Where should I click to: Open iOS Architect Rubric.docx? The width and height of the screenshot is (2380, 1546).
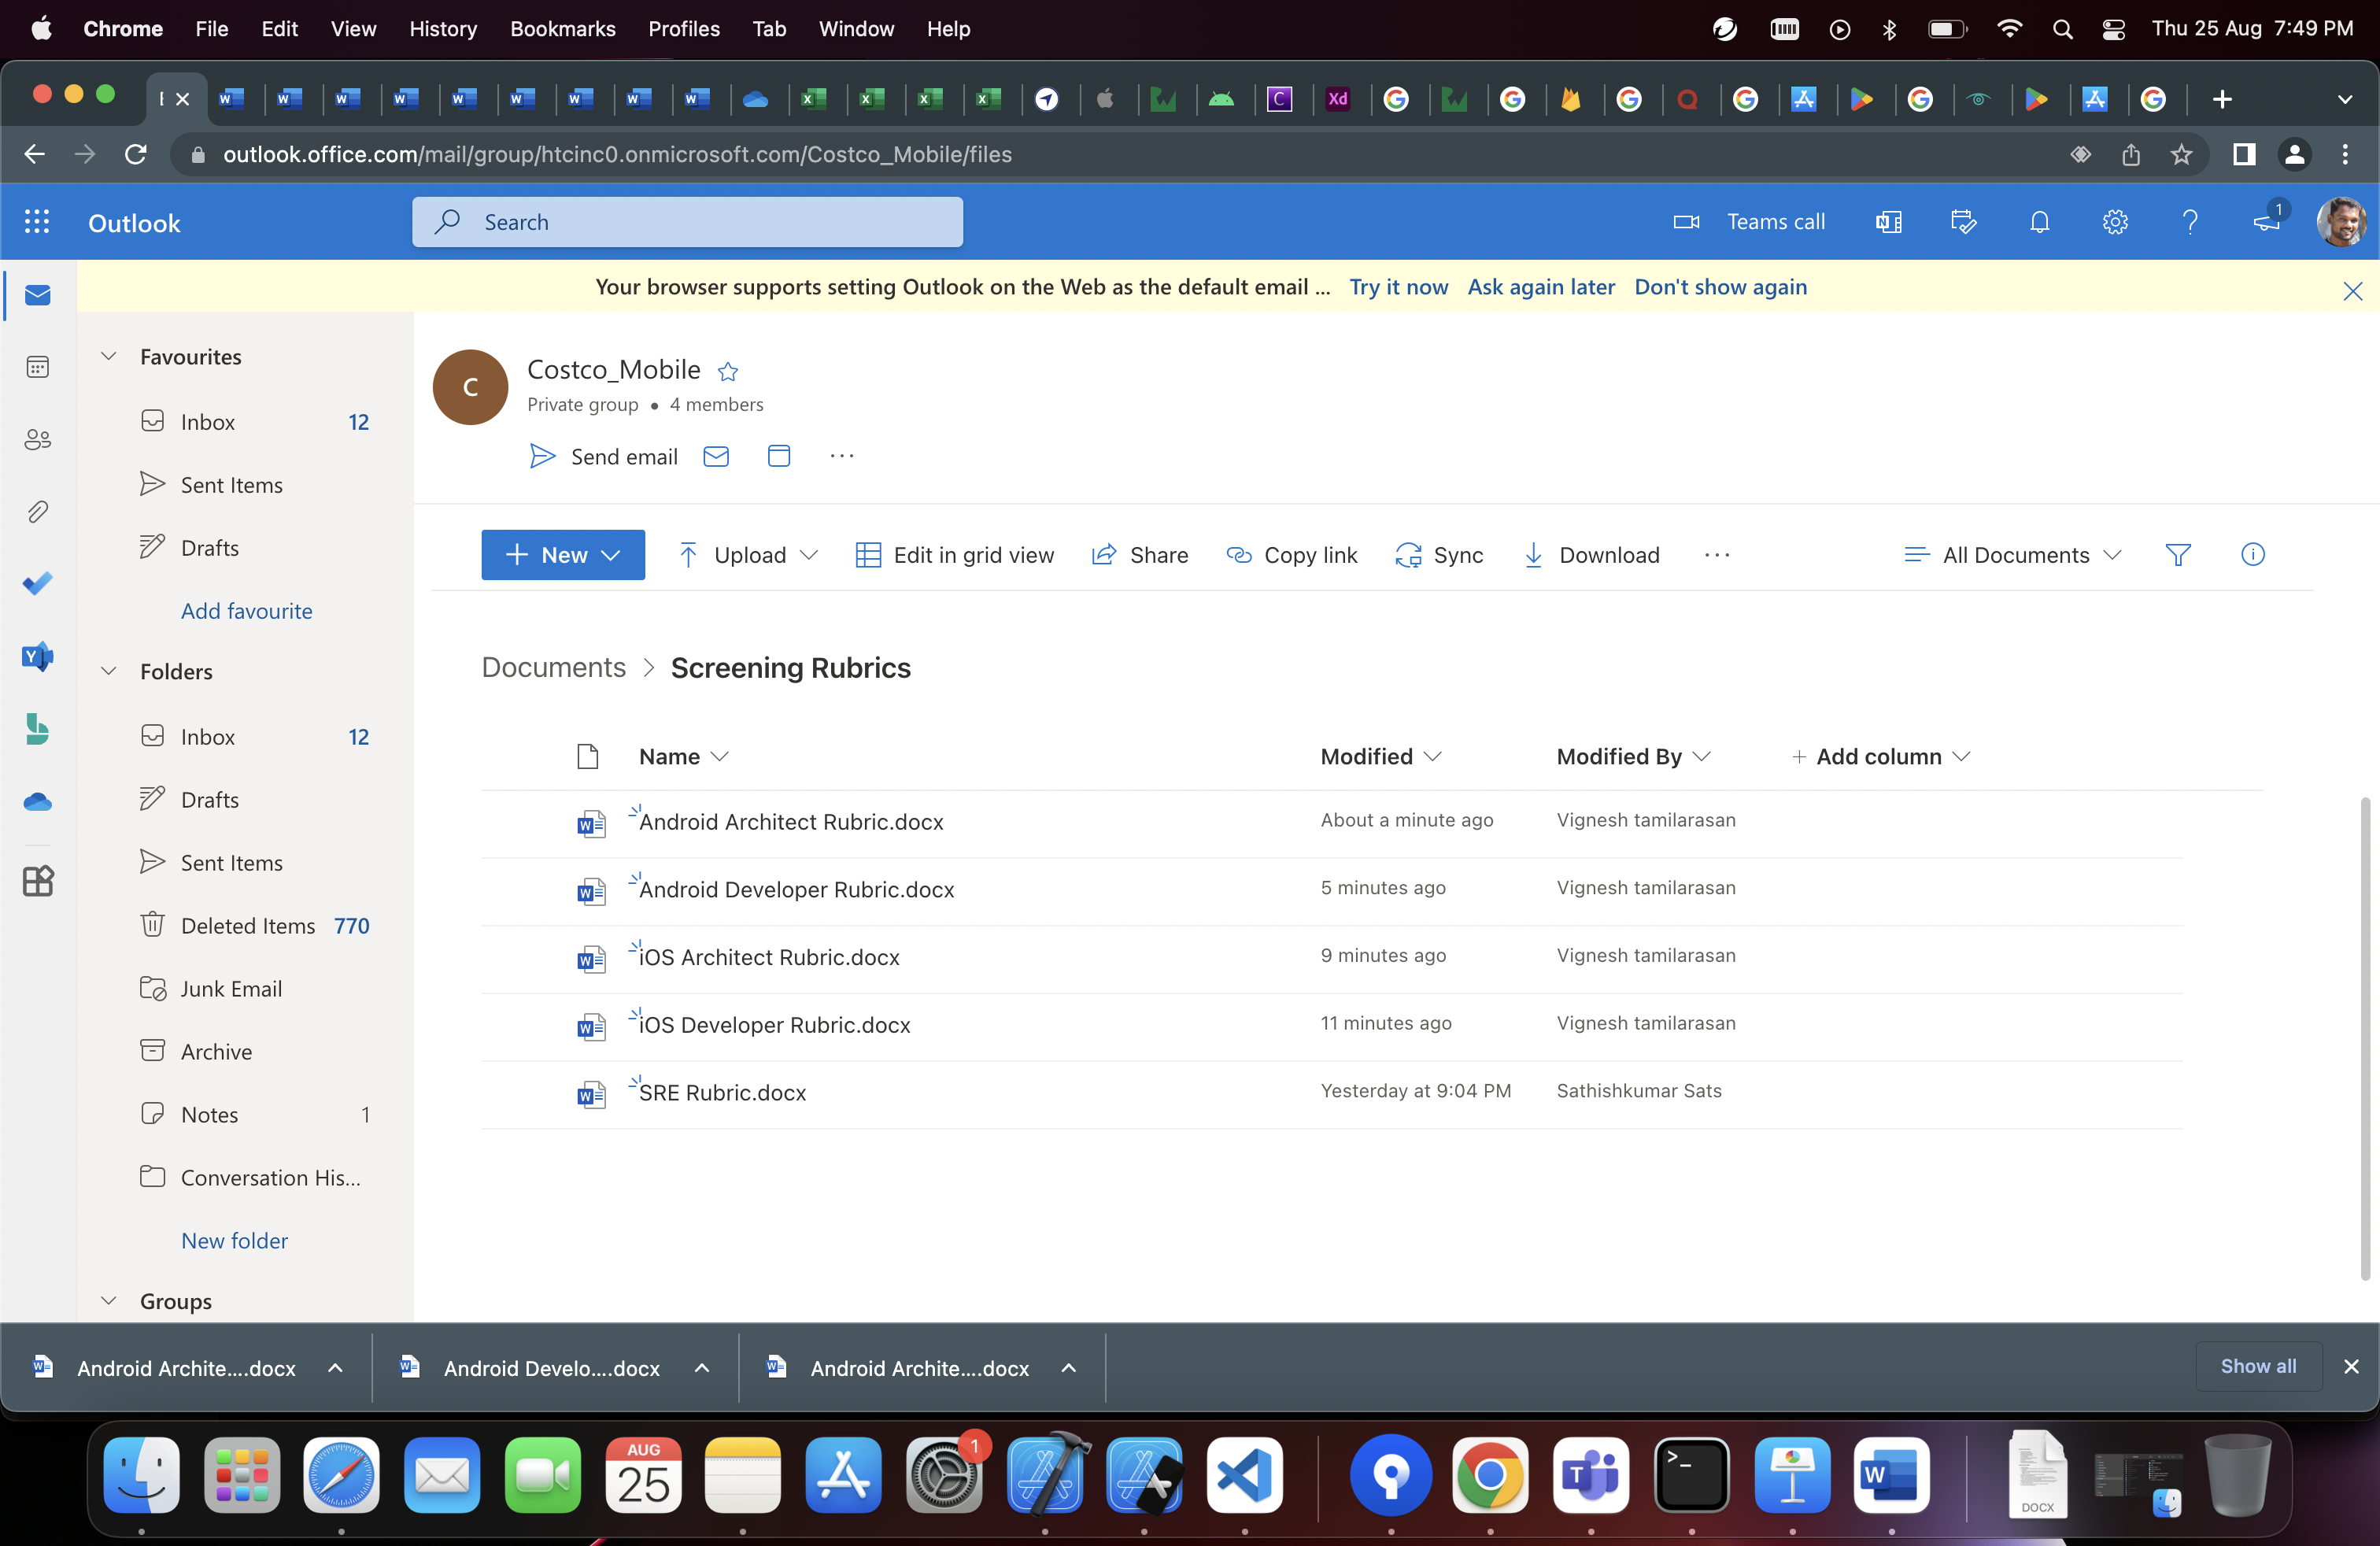pyautogui.click(x=769, y=958)
